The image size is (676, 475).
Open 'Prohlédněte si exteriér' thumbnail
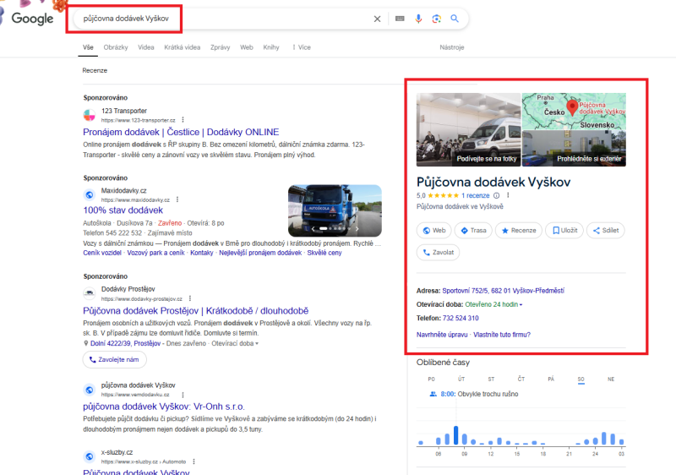coord(574,148)
